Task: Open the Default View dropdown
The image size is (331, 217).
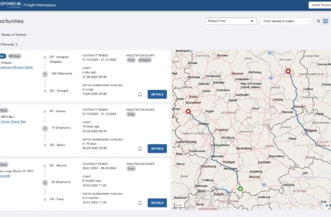Action: [x=231, y=21]
